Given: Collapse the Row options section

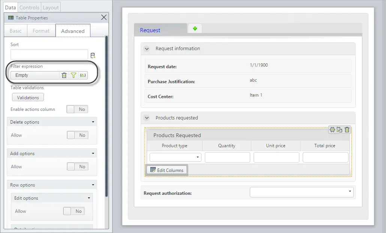Looking at the screenshot, I should (x=93, y=185).
